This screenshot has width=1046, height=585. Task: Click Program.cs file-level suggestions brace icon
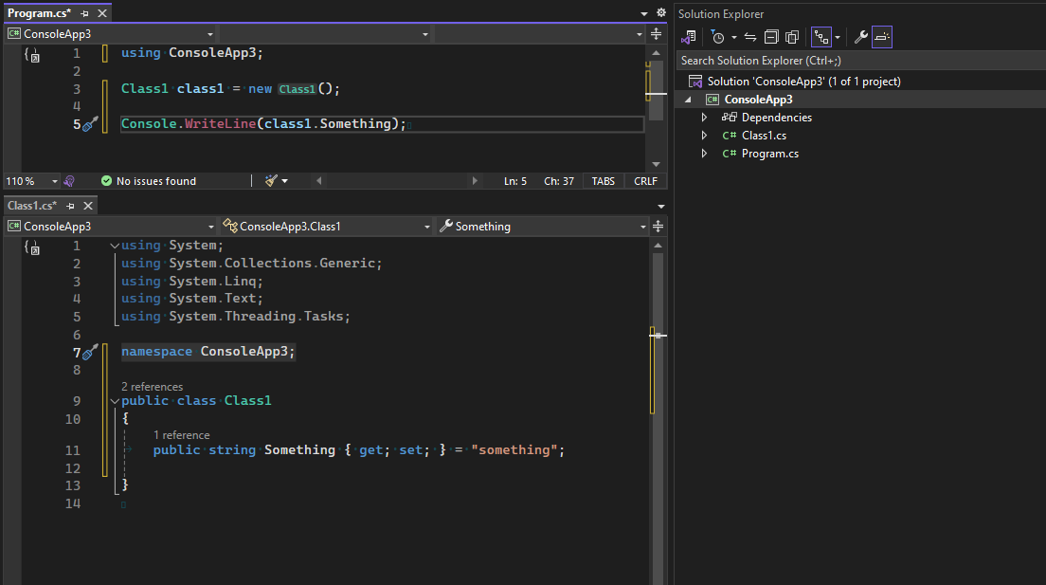(x=32, y=55)
